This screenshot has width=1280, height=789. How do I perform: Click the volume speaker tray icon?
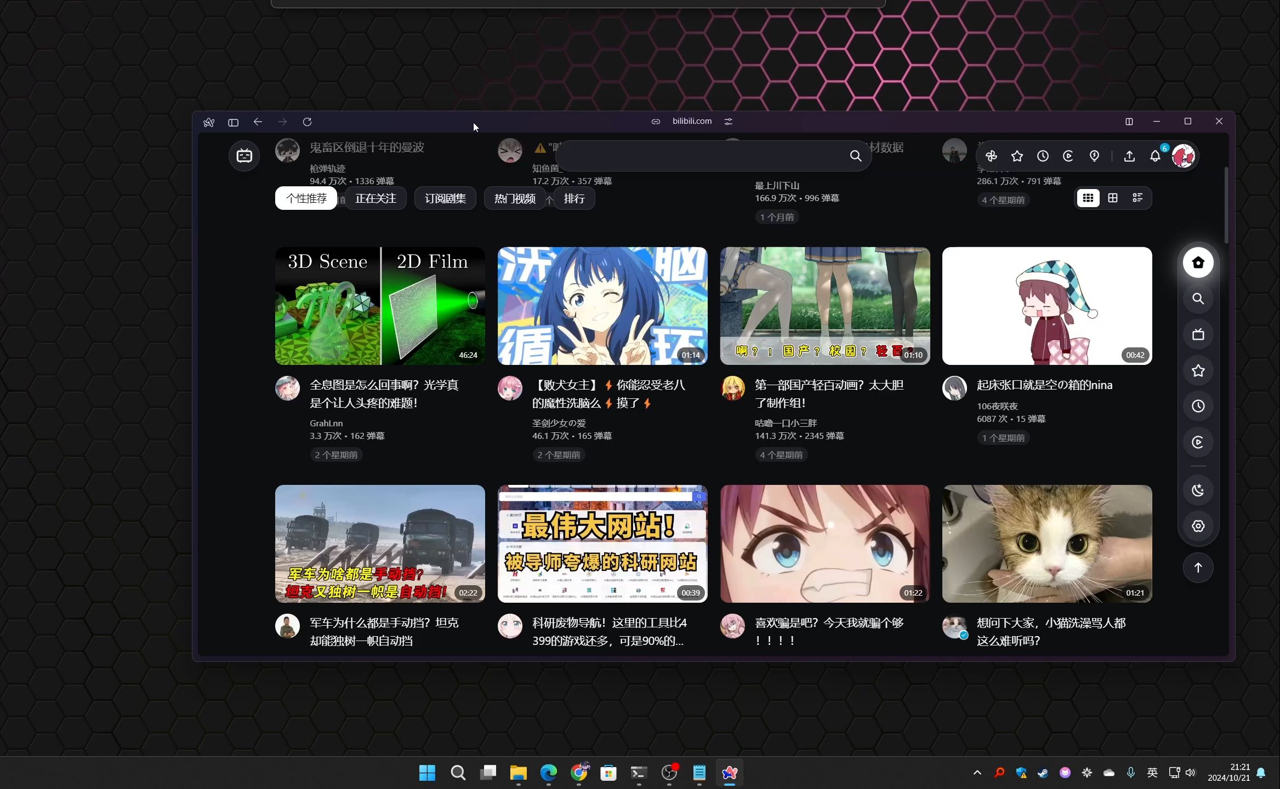tap(1190, 773)
